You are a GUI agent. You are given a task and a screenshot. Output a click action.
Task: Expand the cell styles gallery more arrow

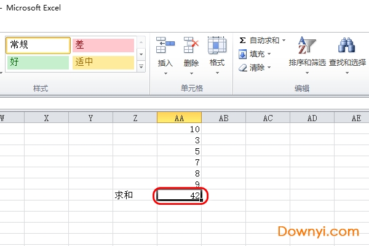140,66
